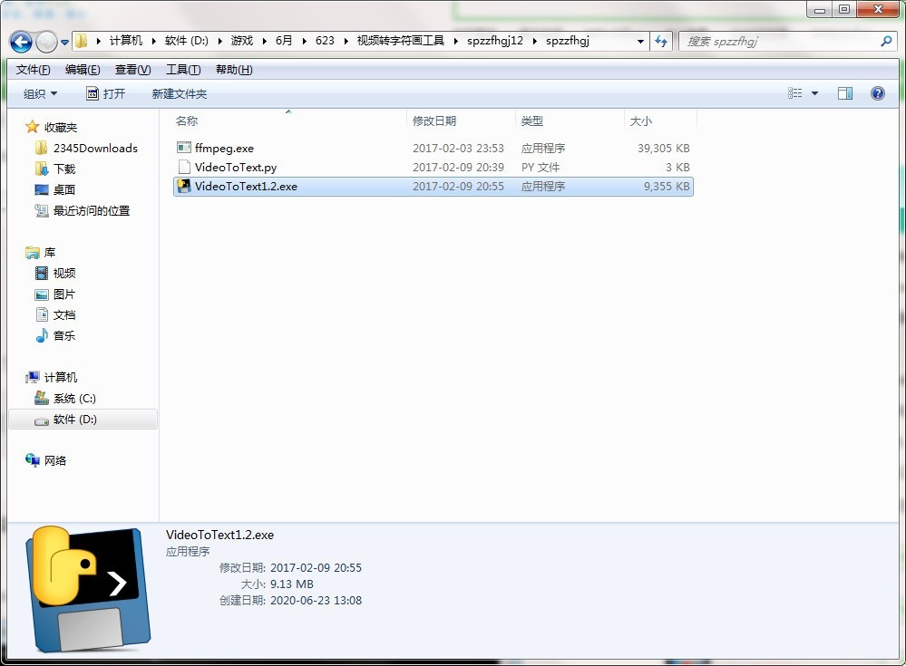The image size is (906, 666).
Task: Click the 创建日期 value in details pane
Action: click(317, 601)
